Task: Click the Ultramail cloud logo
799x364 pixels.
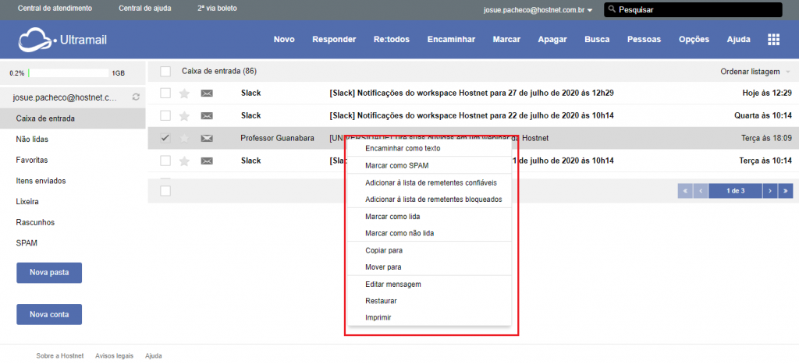Action: coord(37,39)
